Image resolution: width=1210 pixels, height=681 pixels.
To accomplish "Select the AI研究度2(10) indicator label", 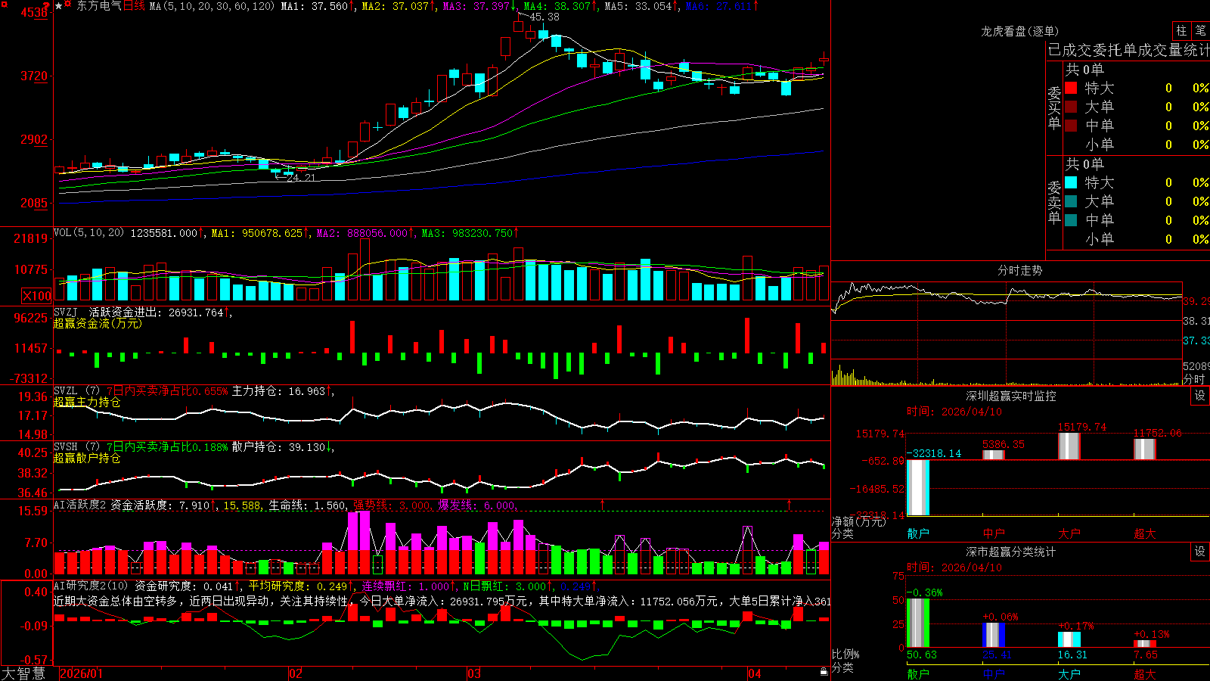I will pyautogui.click(x=91, y=586).
